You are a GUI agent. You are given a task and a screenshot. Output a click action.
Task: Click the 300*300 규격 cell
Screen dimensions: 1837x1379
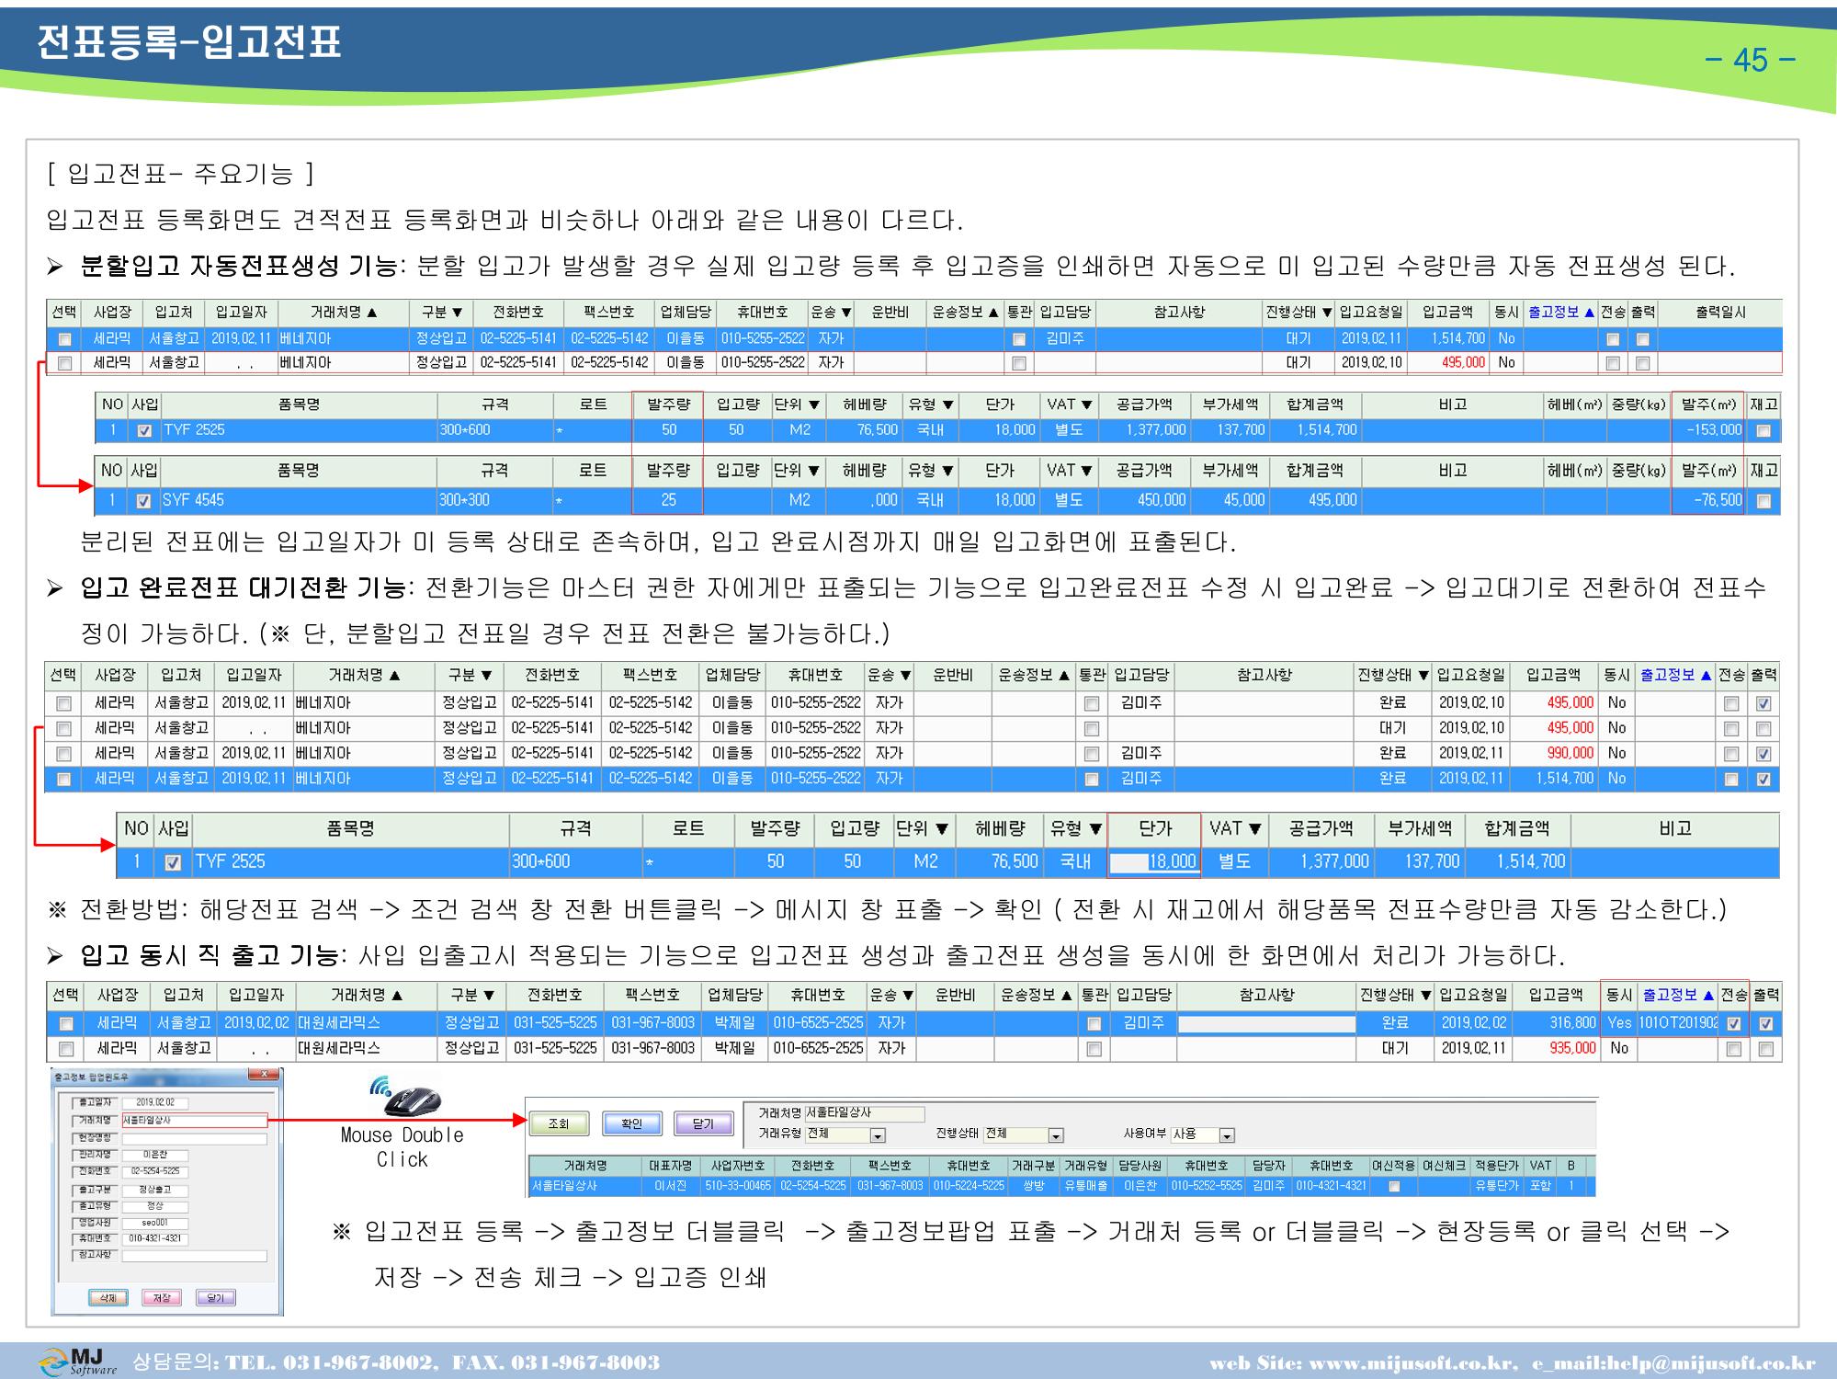click(x=494, y=500)
